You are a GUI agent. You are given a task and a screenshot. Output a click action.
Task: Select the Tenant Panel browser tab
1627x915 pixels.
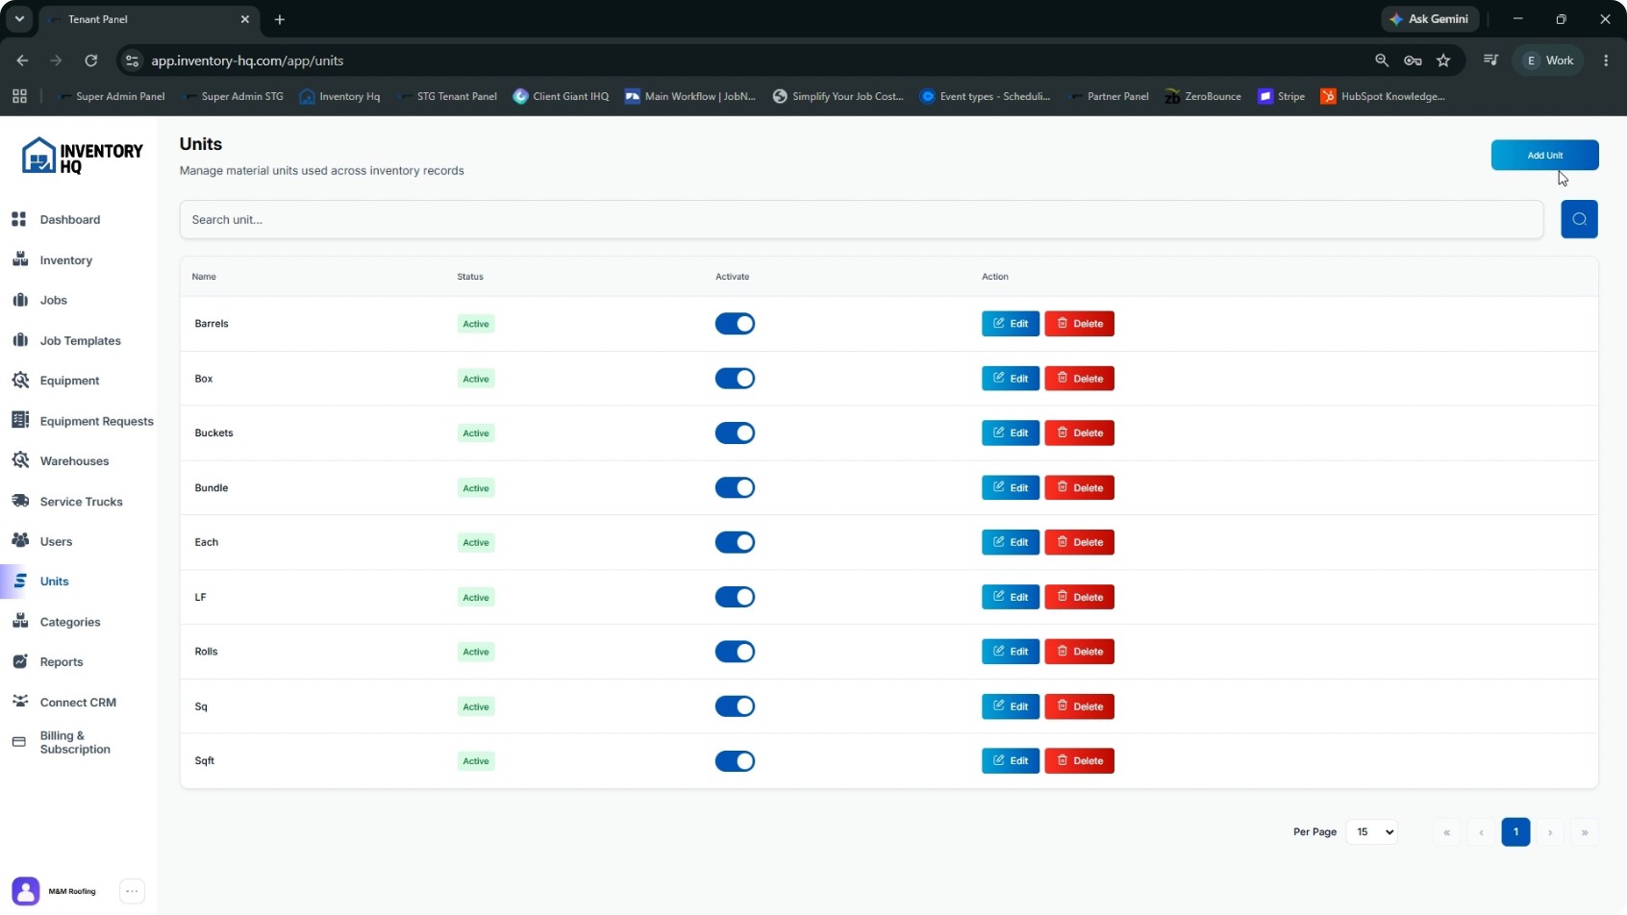[149, 19]
